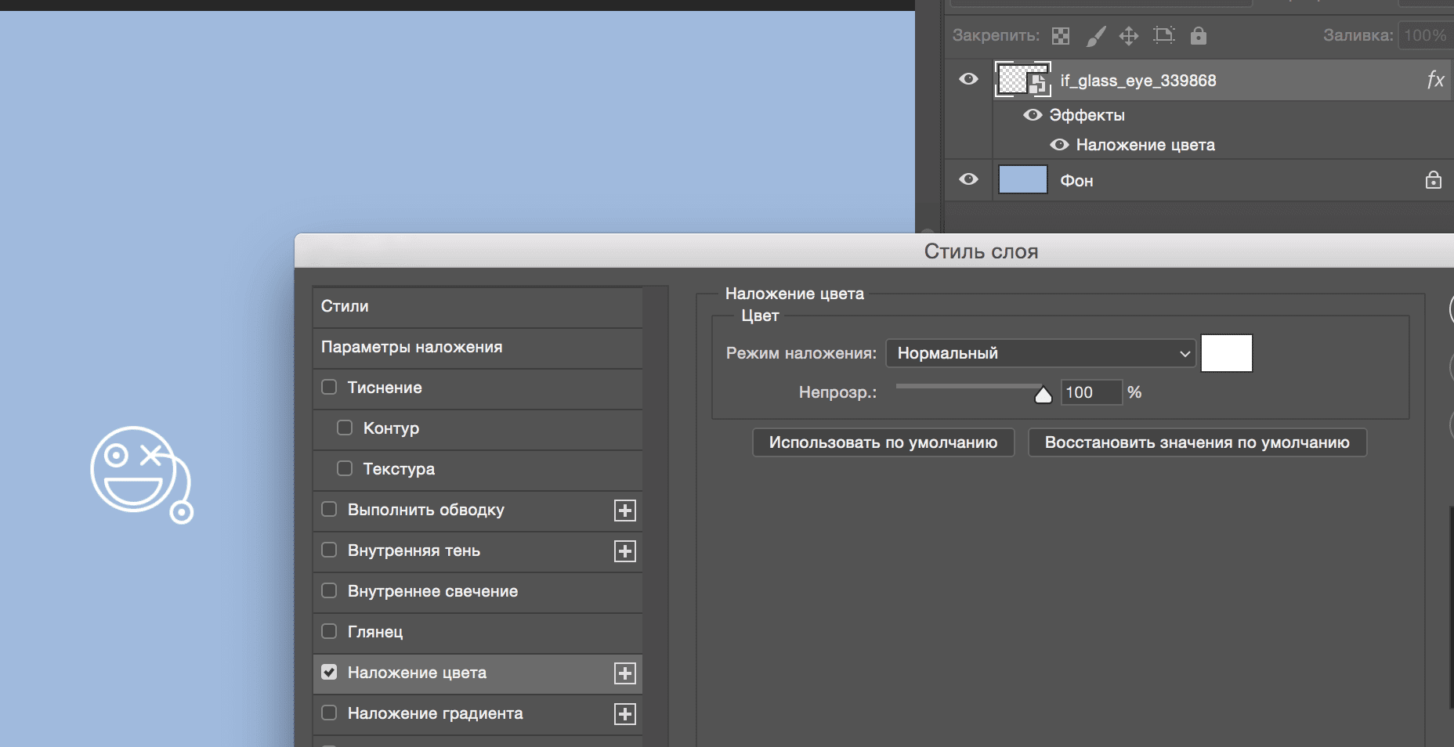Toggle Эффекты visibility eye

[x=1033, y=115]
